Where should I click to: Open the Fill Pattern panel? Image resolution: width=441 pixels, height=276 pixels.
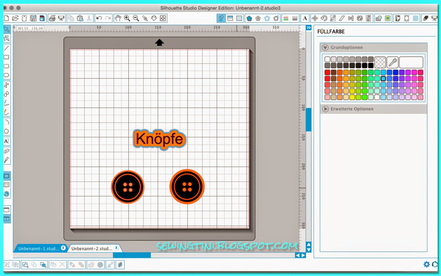239,18
